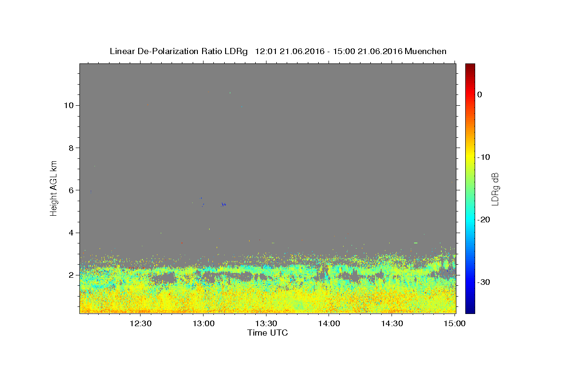Image resolution: width=564 pixels, height=376 pixels.
Task: Click the colorbar -20 label
Action: pyautogui.click(x=484, y=219)
